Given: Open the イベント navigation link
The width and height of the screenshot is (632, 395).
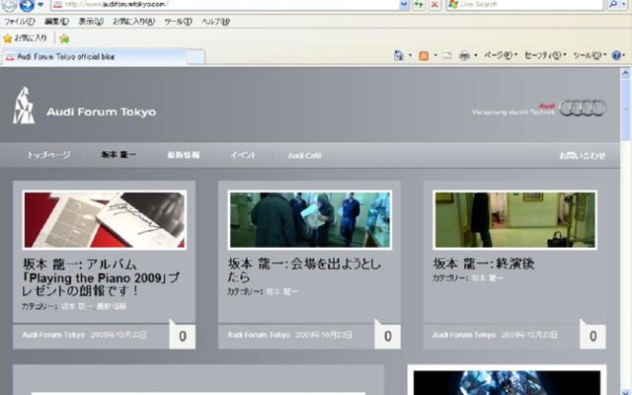Looking at the screenshot, I should 243,155.
